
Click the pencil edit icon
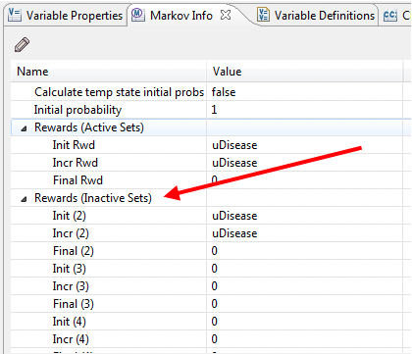coord(22,45)
